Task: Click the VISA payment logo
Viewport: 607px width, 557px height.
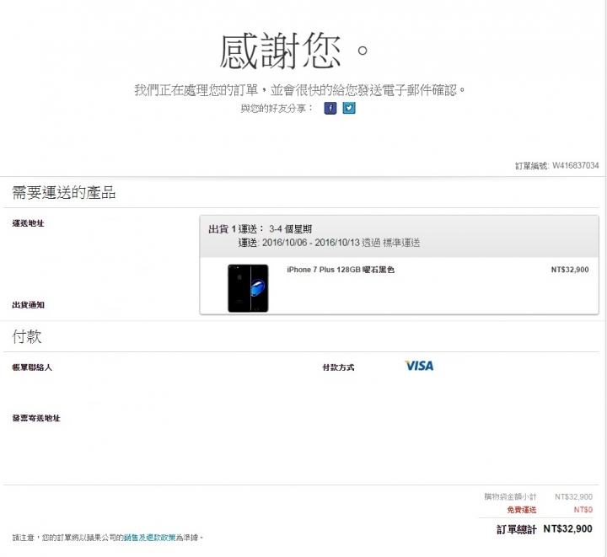Action: [419, 366]
